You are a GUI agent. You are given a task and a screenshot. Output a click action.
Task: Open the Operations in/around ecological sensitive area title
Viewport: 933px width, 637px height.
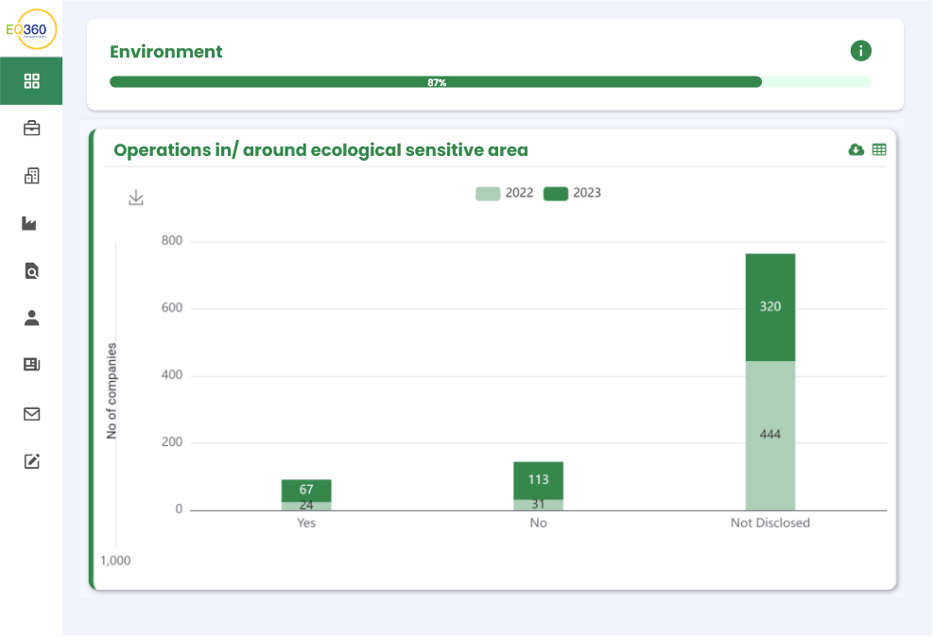(x=320, y=150)
